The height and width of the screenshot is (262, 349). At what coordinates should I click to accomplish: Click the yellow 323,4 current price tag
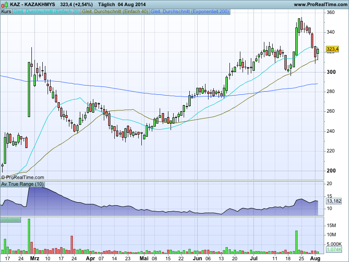point(333,49)
